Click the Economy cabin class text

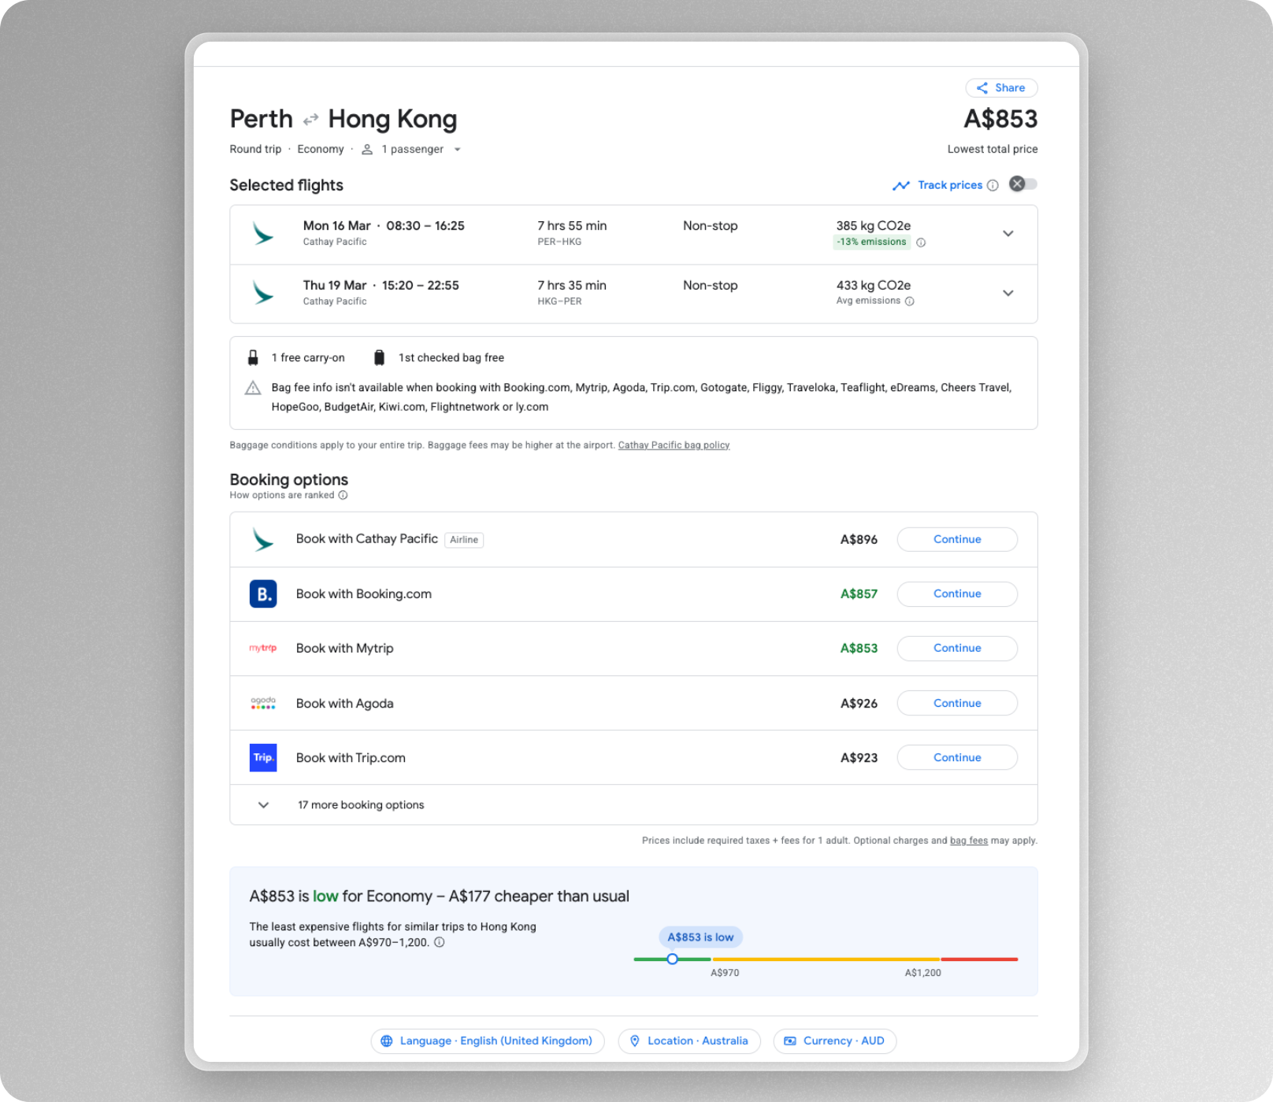(321, 150)
